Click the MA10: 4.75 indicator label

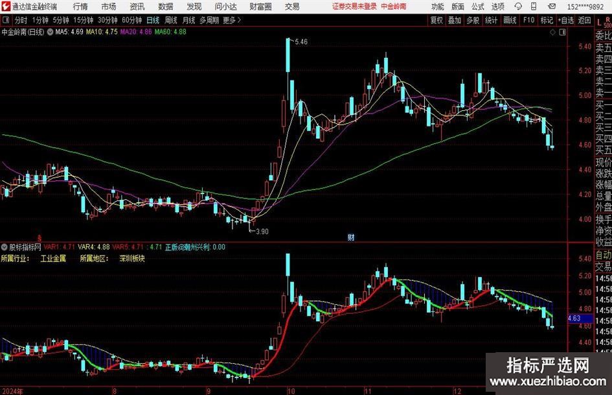pyautogui.click(x=102, y=32)
